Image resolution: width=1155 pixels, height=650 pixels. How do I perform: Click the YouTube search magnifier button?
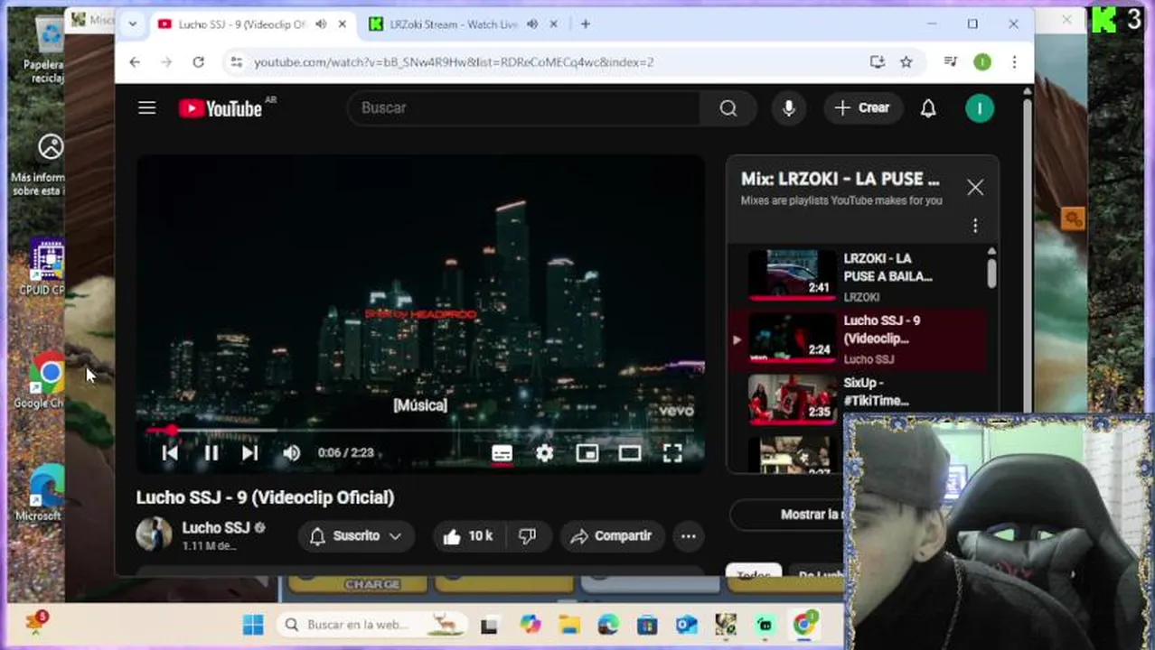[x=728, y=108]
